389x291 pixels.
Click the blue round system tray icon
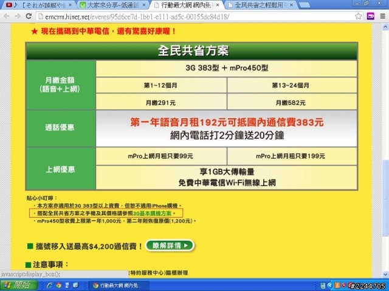point(330,286)
